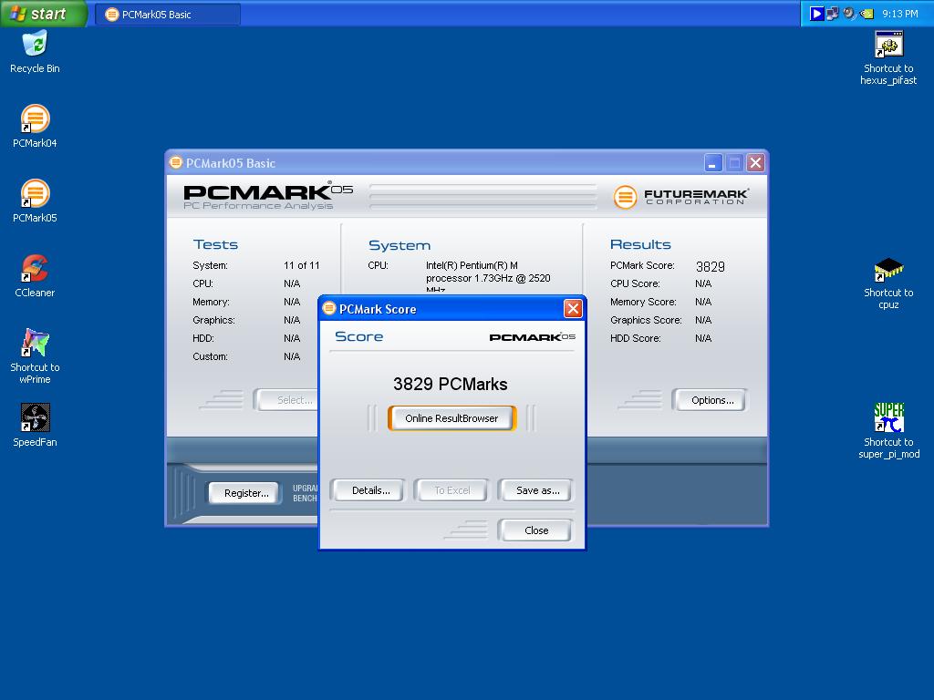Close the PCMark Score dialog with Close button
934x700 pixels.
point(536,530)
